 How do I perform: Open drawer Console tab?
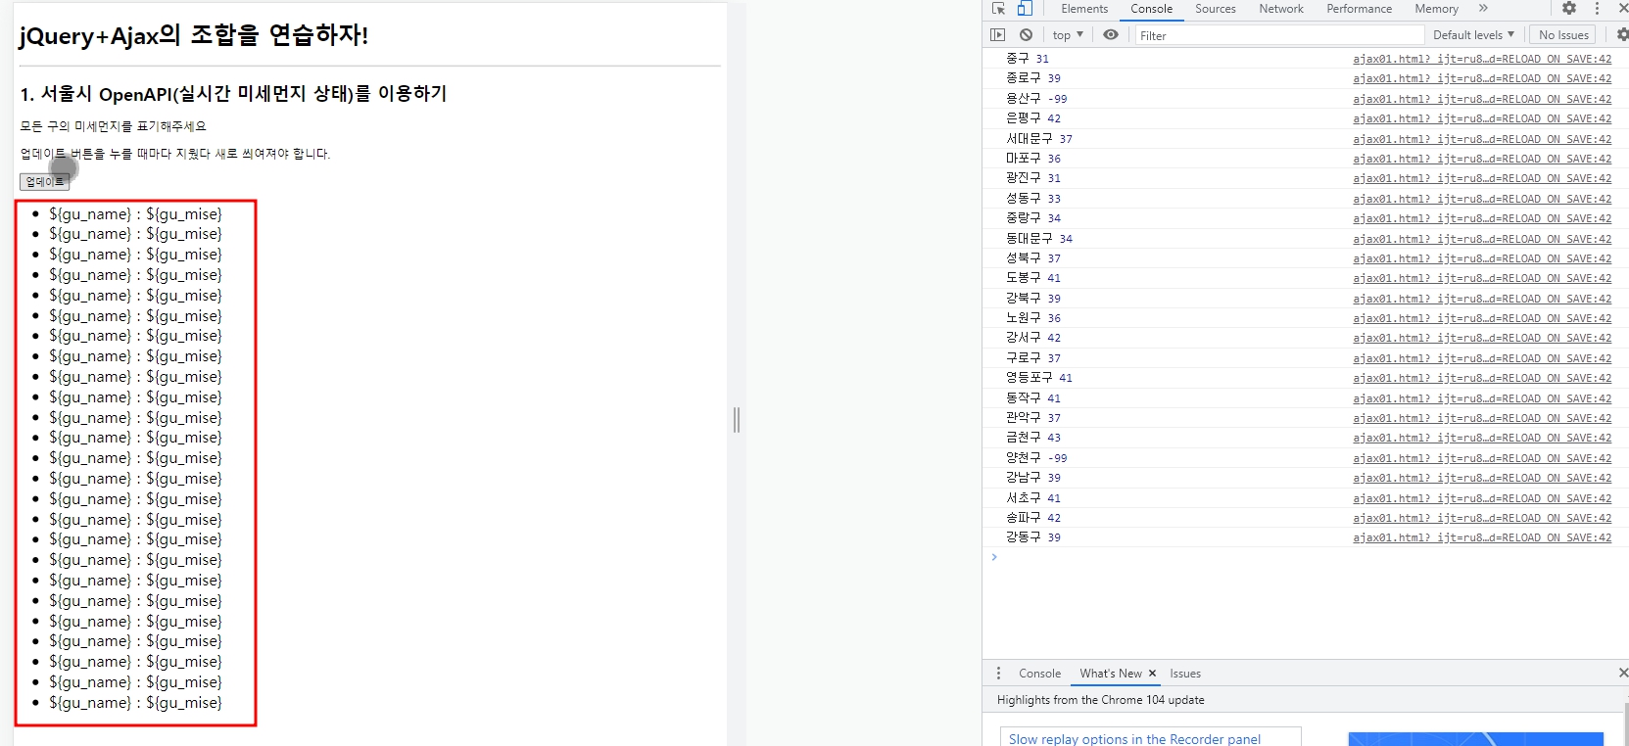(x=1039, y=674)
